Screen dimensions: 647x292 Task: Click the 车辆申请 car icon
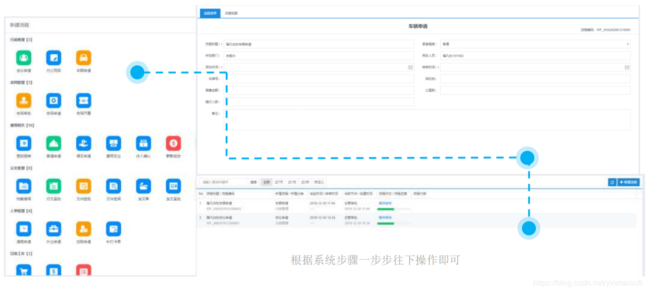[x=84, y=58]
